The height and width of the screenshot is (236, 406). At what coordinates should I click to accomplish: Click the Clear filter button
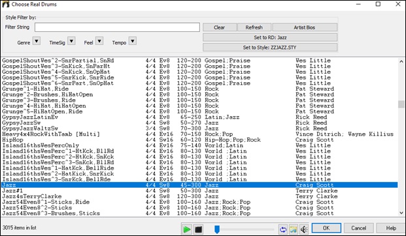click(219, 27)
